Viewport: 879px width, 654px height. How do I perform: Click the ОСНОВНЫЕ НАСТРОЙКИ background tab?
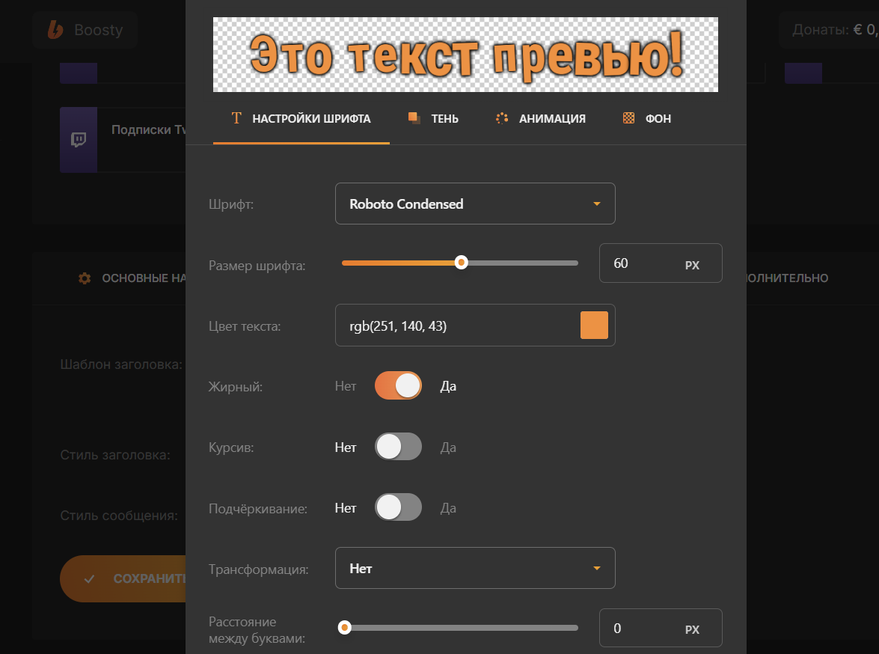point(132,278)
